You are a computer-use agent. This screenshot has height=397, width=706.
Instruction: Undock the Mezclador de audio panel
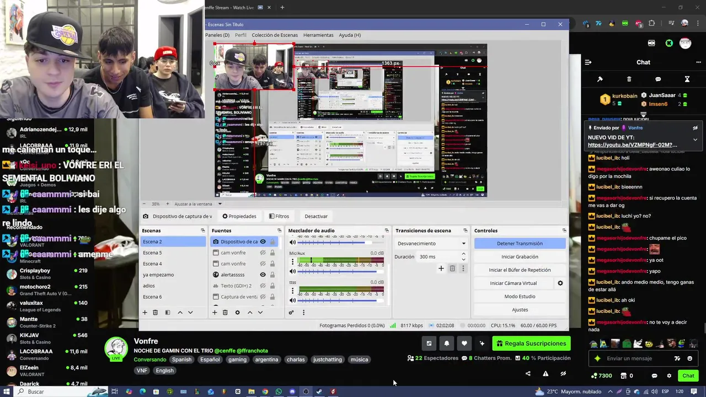(x=387, y=230)
